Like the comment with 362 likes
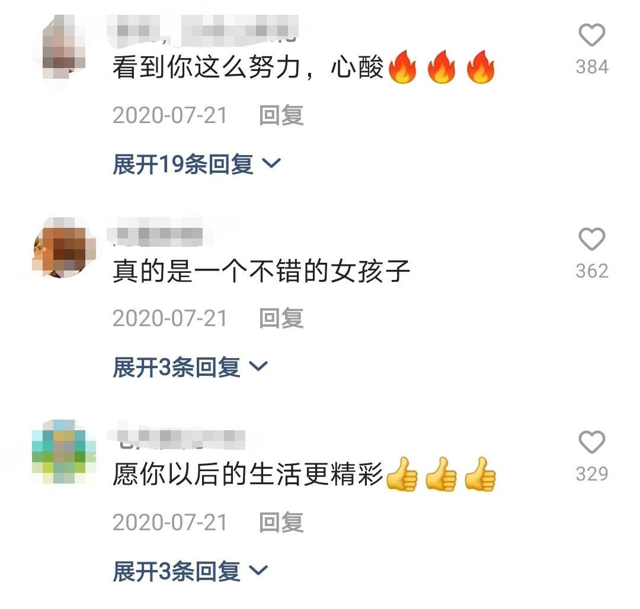This screenshot has width=640, height=609. (x=592, y=239)
